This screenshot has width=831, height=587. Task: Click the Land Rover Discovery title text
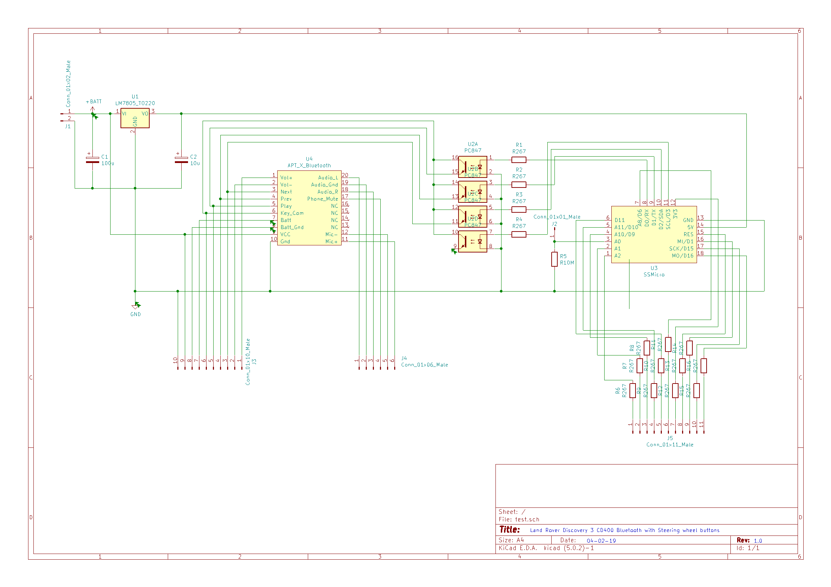(x=625, y=530)
